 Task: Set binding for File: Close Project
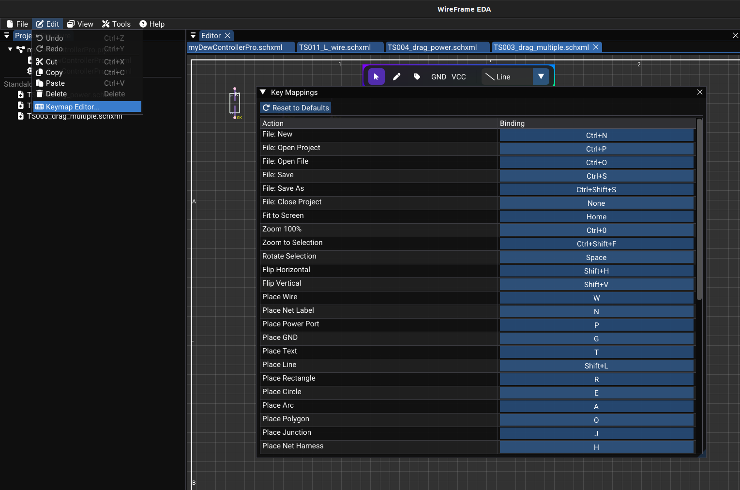coord(596,203)
